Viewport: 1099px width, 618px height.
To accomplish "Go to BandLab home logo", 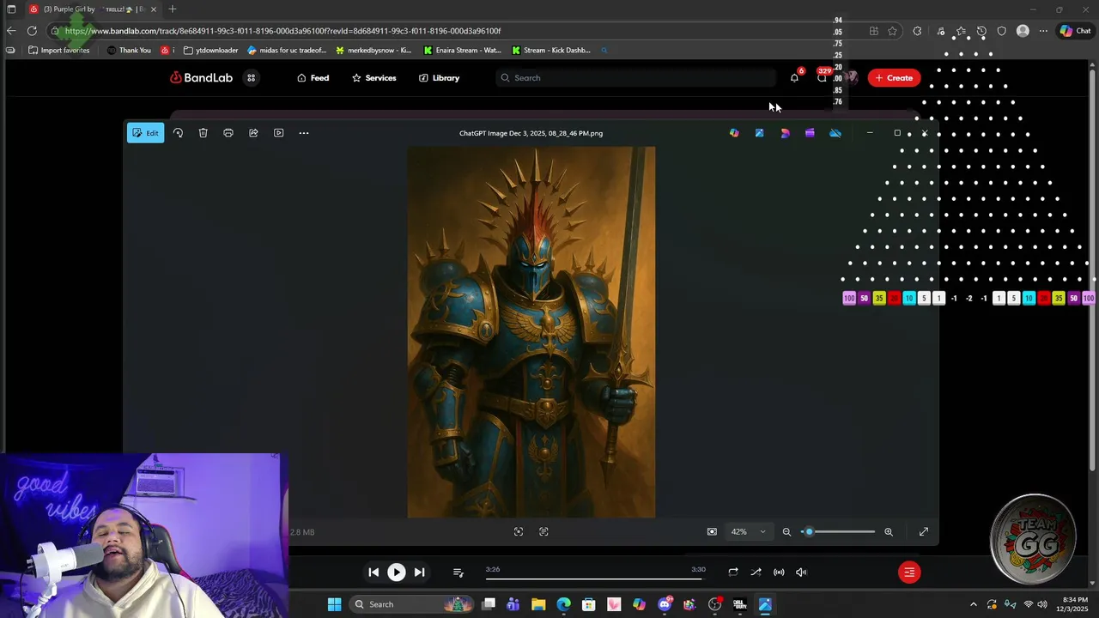I will tap(201, 77).
